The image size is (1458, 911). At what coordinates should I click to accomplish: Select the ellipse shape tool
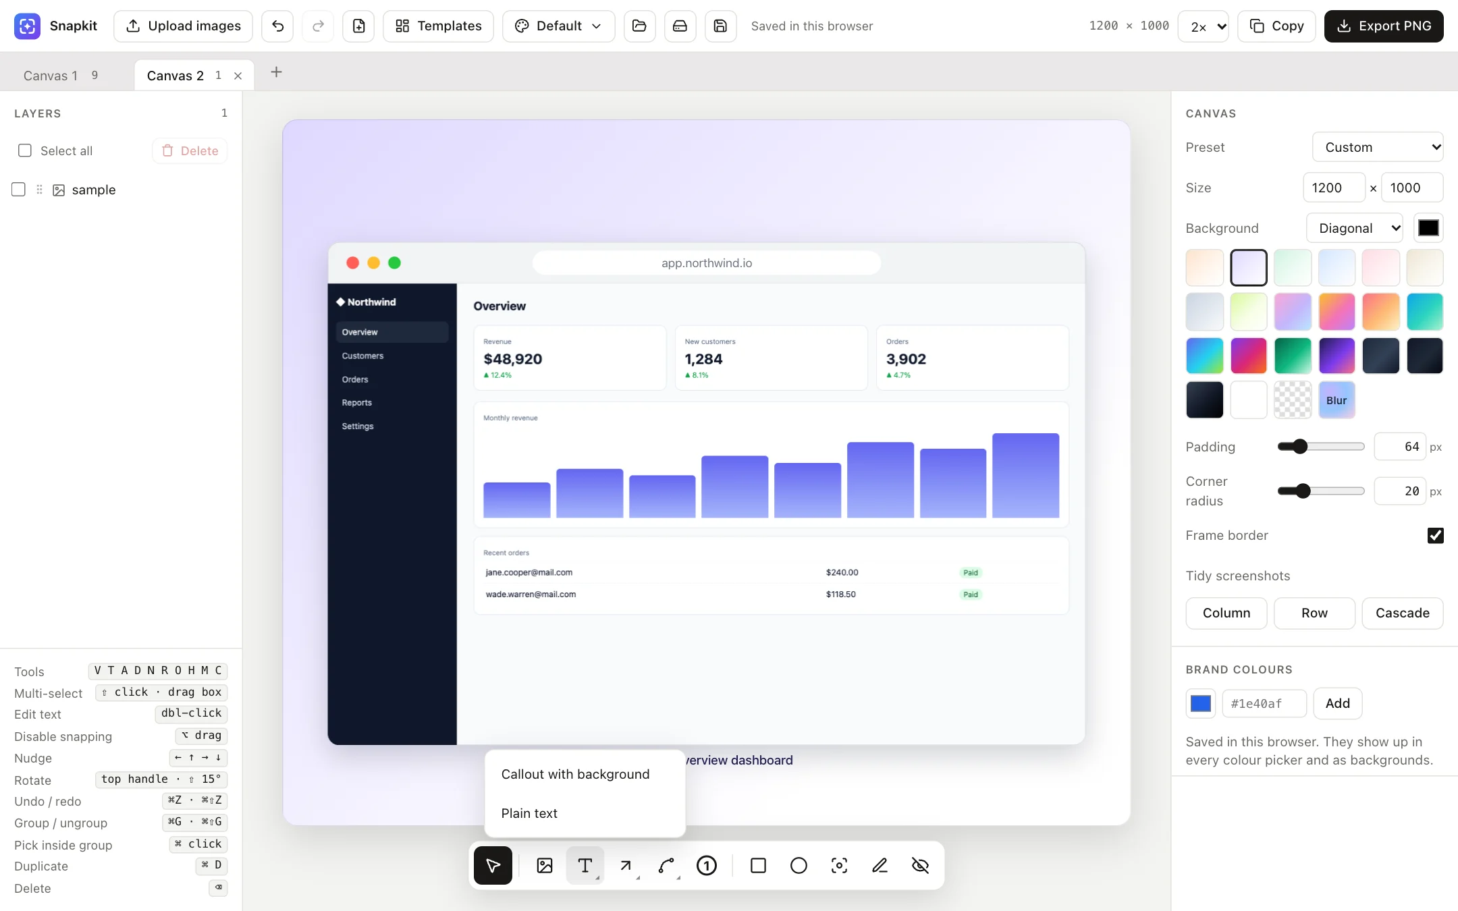coord(799,865)
